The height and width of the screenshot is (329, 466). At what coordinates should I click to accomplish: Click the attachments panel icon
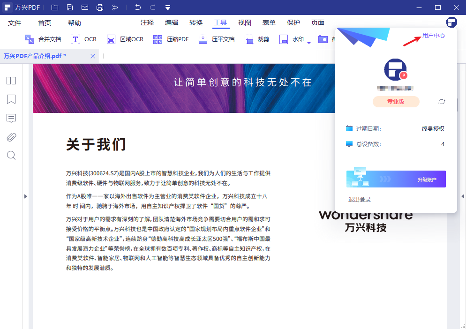pyautogui.click(x=11, y=137)
